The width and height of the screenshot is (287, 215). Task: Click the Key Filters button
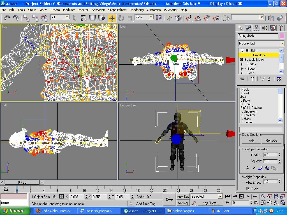[210, 203]
